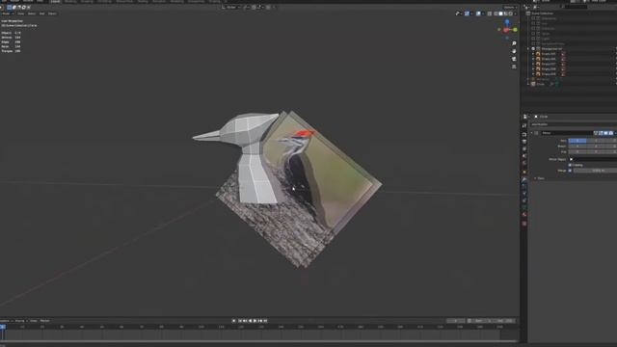617x347 pixels.
Task: Enable Mirror axis Y button
Action: point(596,141)
